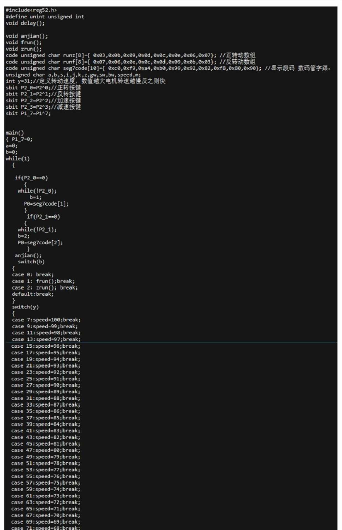Click the sbit P1_7=P1^7 line
Screen dimensions: 342x530
[x=28, y=113]
